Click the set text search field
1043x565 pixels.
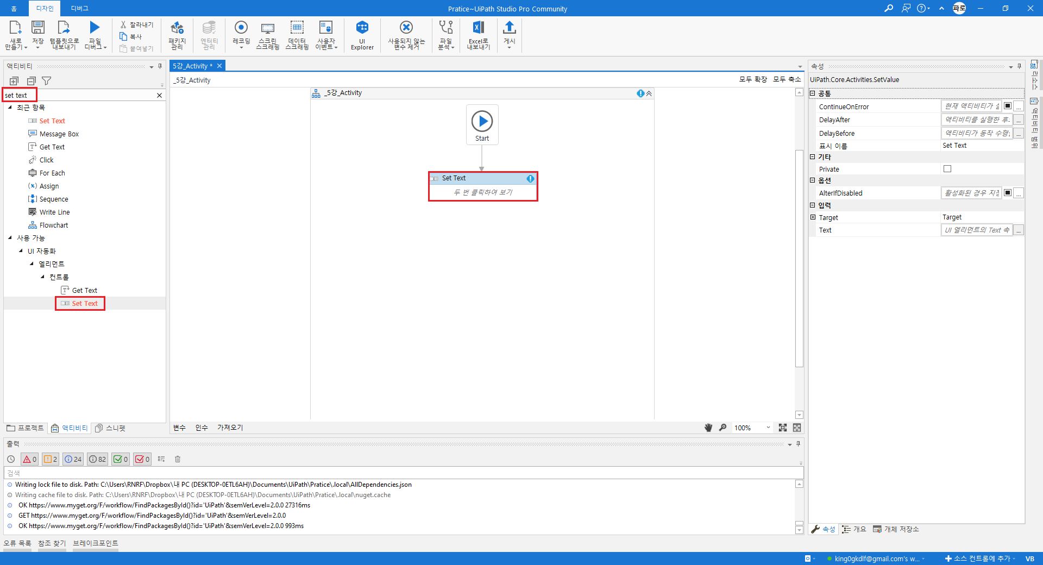tap(79, 95)
